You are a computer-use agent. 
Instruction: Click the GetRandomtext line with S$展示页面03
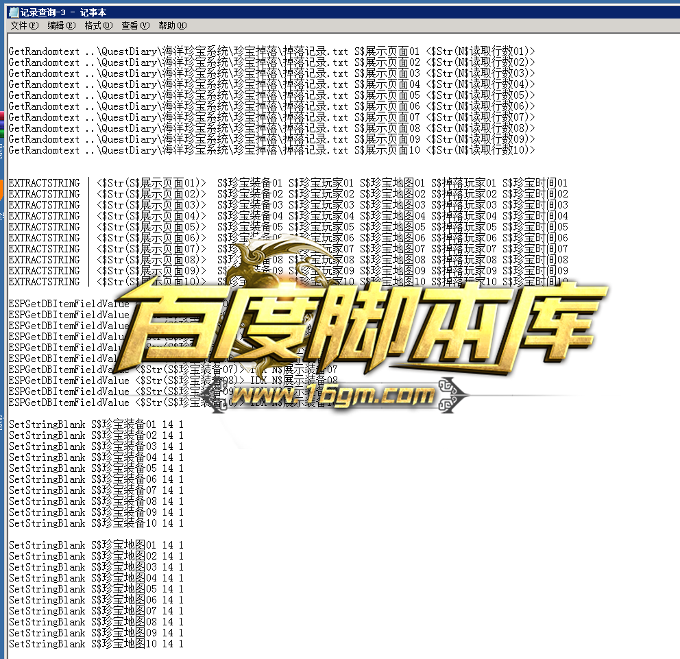[272, 73]
